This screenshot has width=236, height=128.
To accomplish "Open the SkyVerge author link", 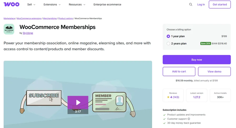I will click(28, 33).
